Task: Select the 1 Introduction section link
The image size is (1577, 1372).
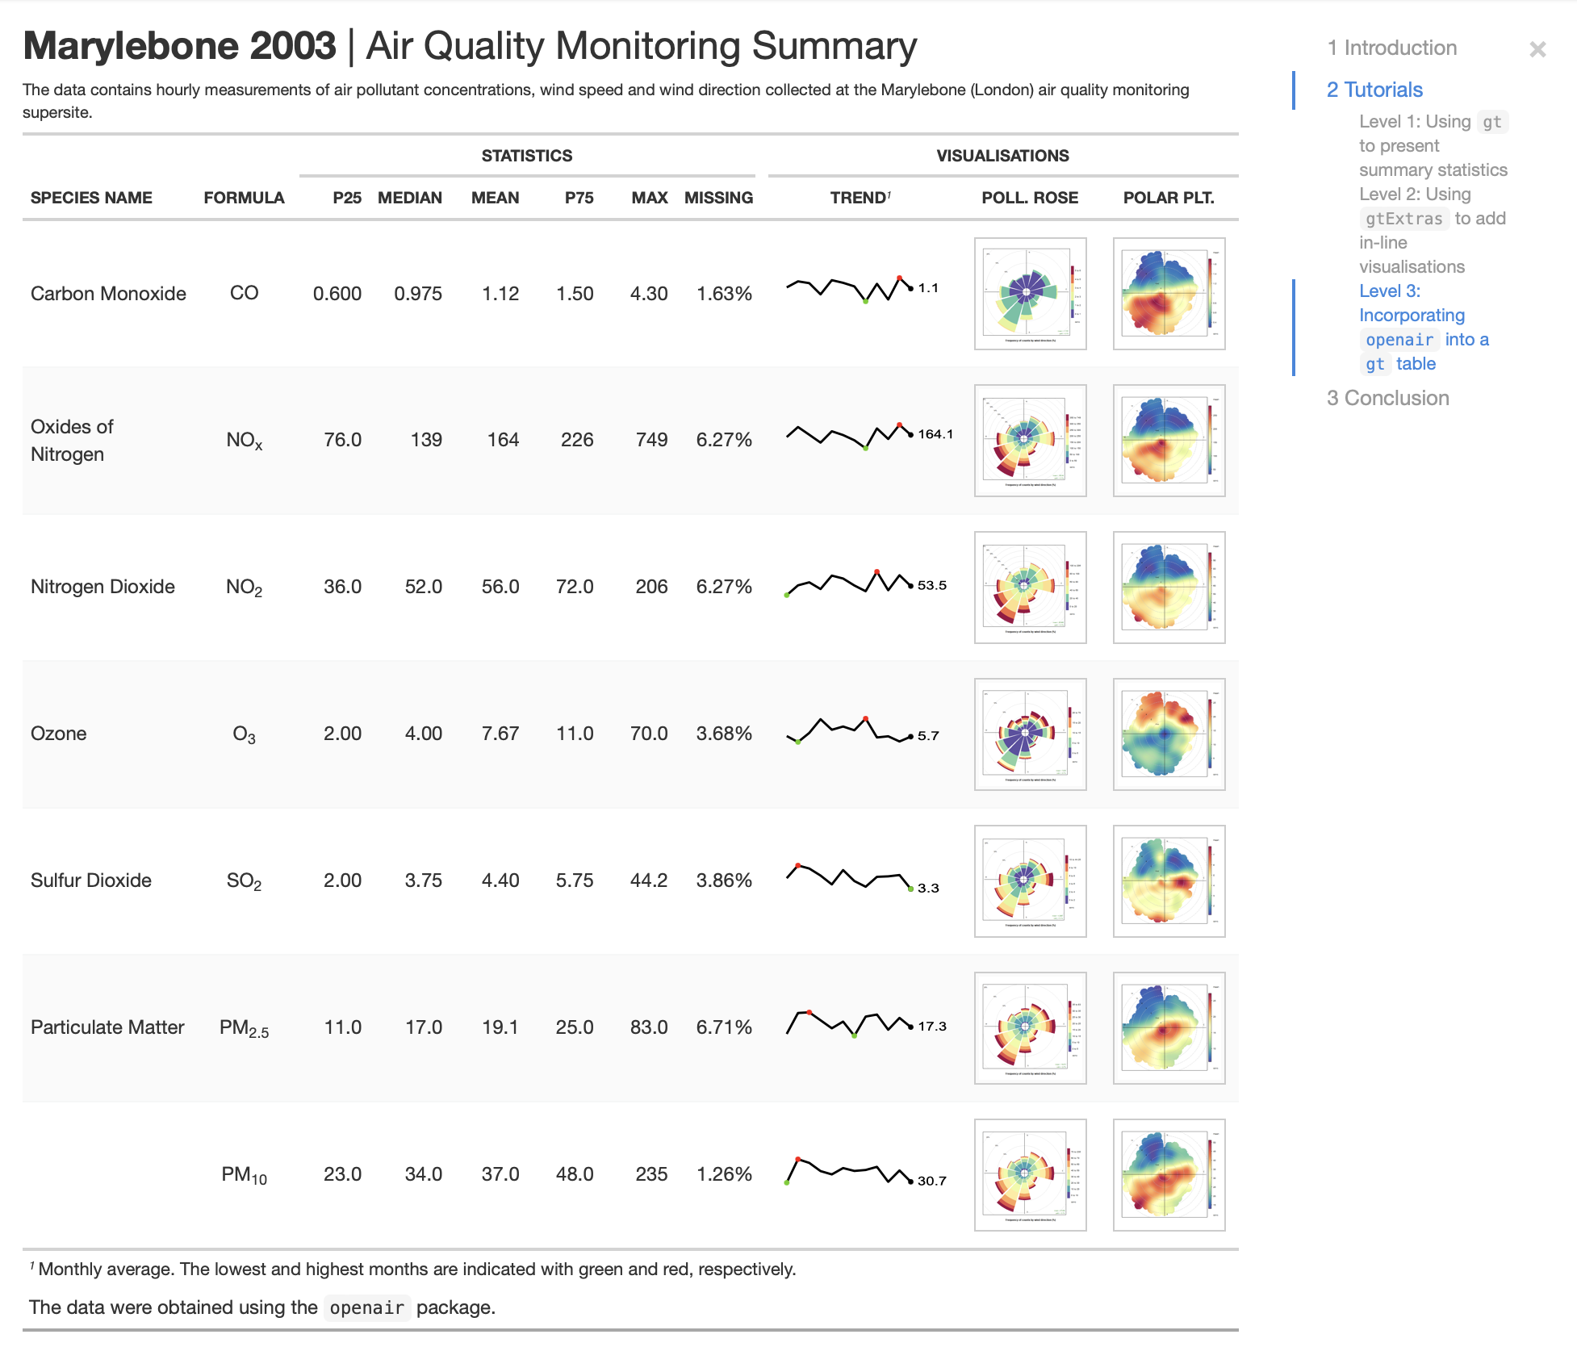Action: [1393, 48]
